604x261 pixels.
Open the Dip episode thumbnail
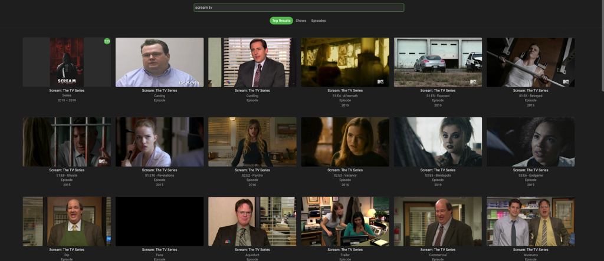click(x=67, y=222)
